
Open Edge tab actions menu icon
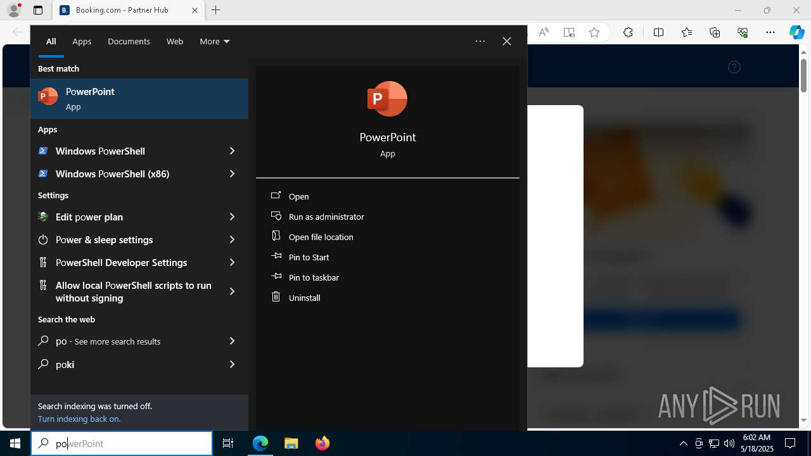(38, 10)
